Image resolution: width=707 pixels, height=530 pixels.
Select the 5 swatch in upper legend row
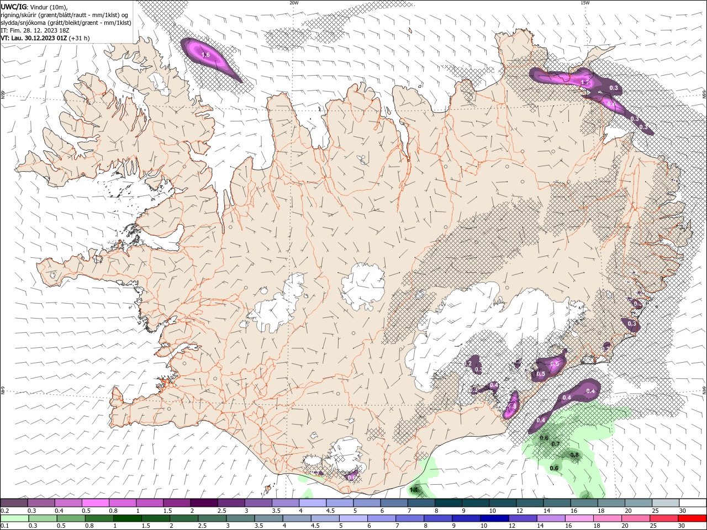click(x=367, y=503)
